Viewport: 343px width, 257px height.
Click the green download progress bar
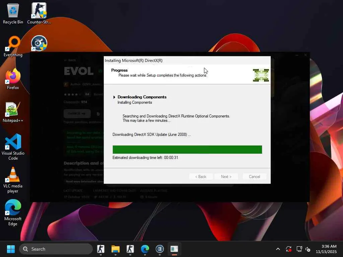[x=187, y=150]
